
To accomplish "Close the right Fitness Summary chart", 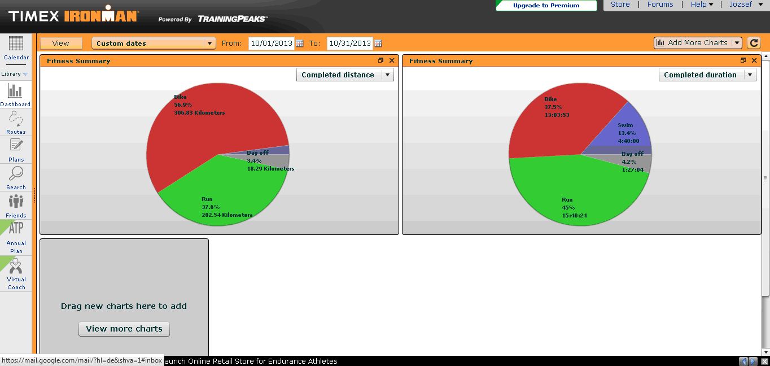I will click(754, 60).
